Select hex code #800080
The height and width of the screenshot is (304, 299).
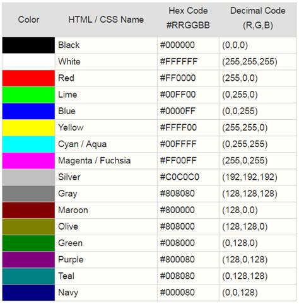click(x=177, y=260)
